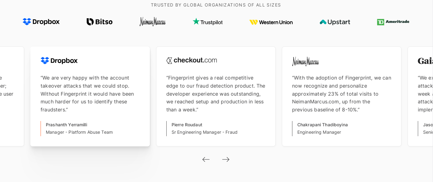Open the Dropbox testimonial card

90,96
